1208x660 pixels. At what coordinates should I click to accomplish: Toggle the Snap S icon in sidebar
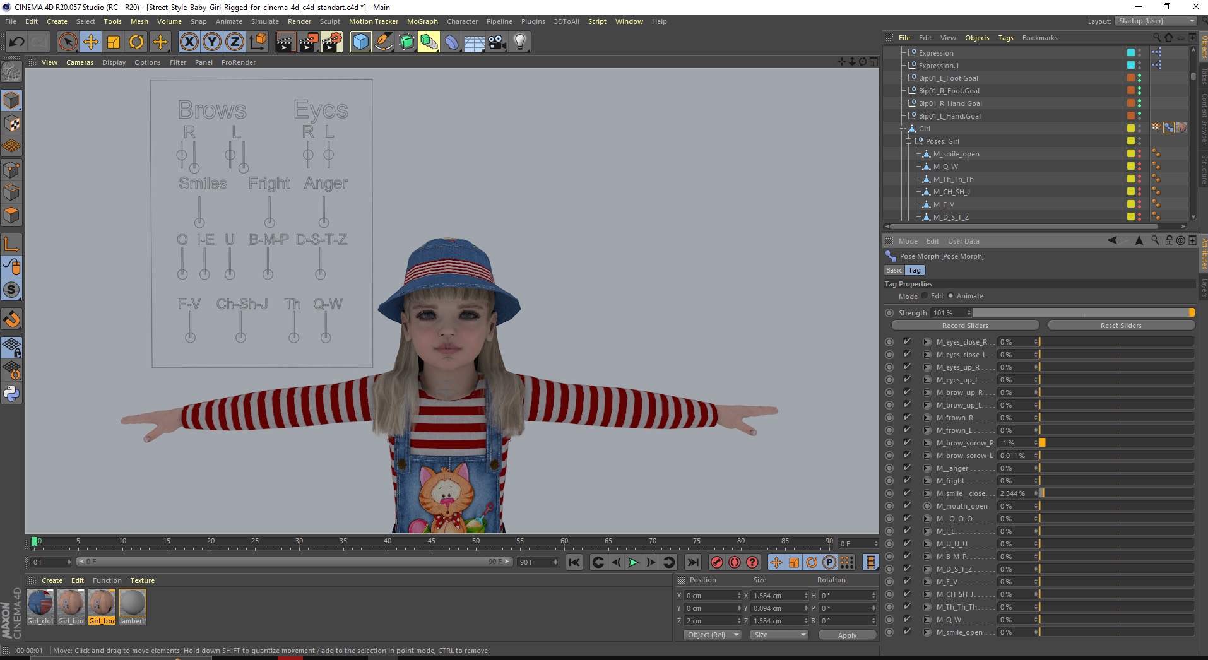(11, 290)
